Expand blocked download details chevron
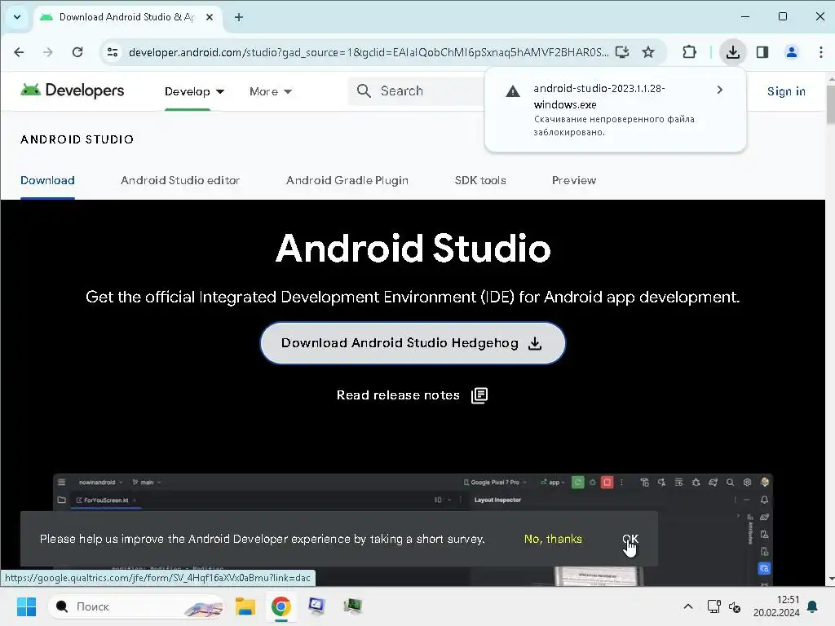The height and width of the screenshot is (626, 835). [x=720, y=90]
